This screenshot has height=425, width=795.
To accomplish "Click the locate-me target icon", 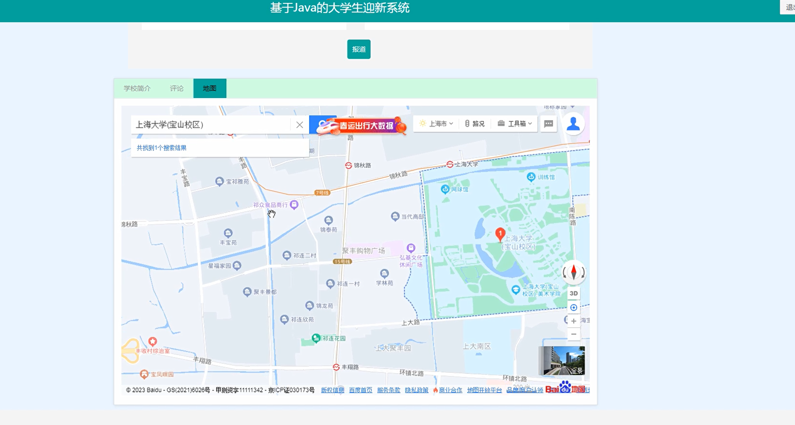I will [573, 307].
